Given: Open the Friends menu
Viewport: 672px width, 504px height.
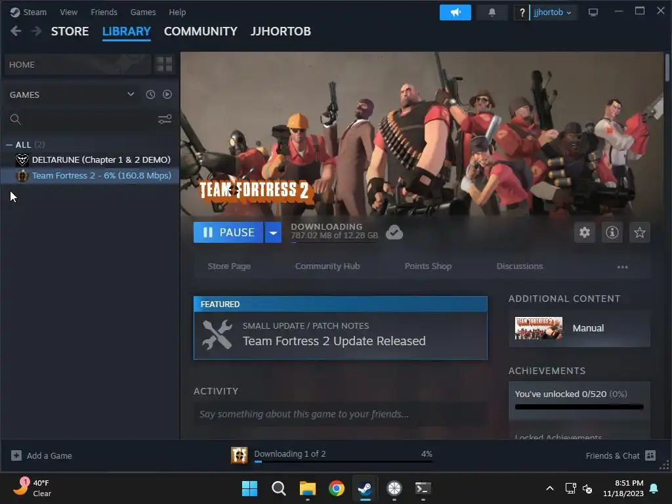Looking at the screenshot, I should pos(104,12).
